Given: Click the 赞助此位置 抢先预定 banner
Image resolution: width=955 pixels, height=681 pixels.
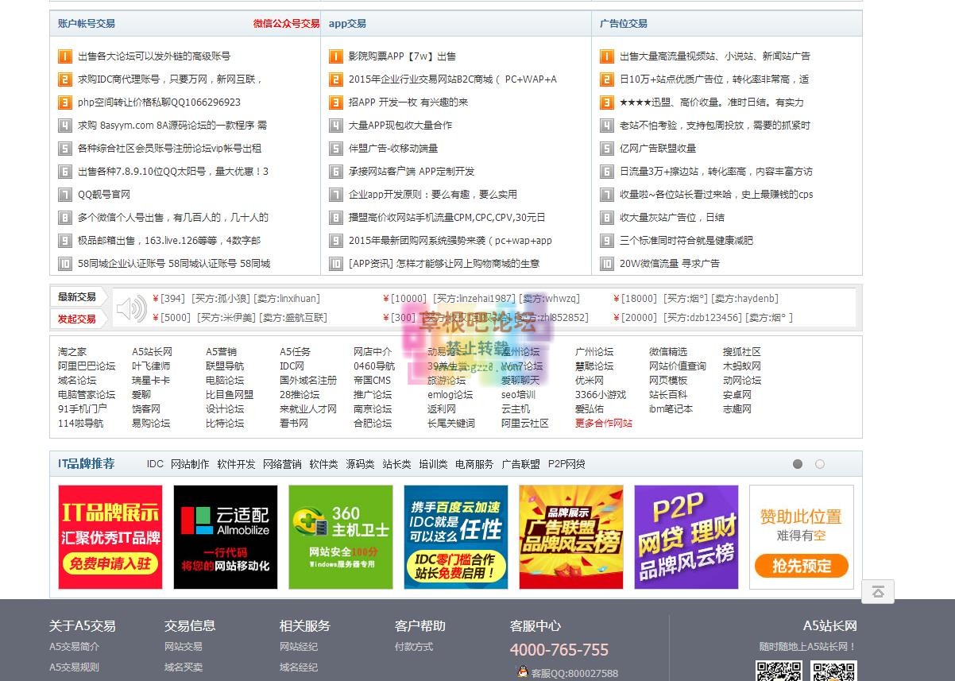Looking at the screenshot, I should (801, 537).
